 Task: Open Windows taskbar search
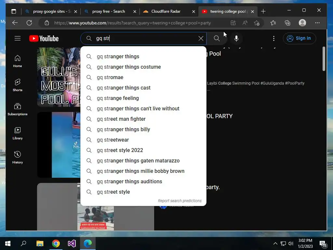pos(23,243)
